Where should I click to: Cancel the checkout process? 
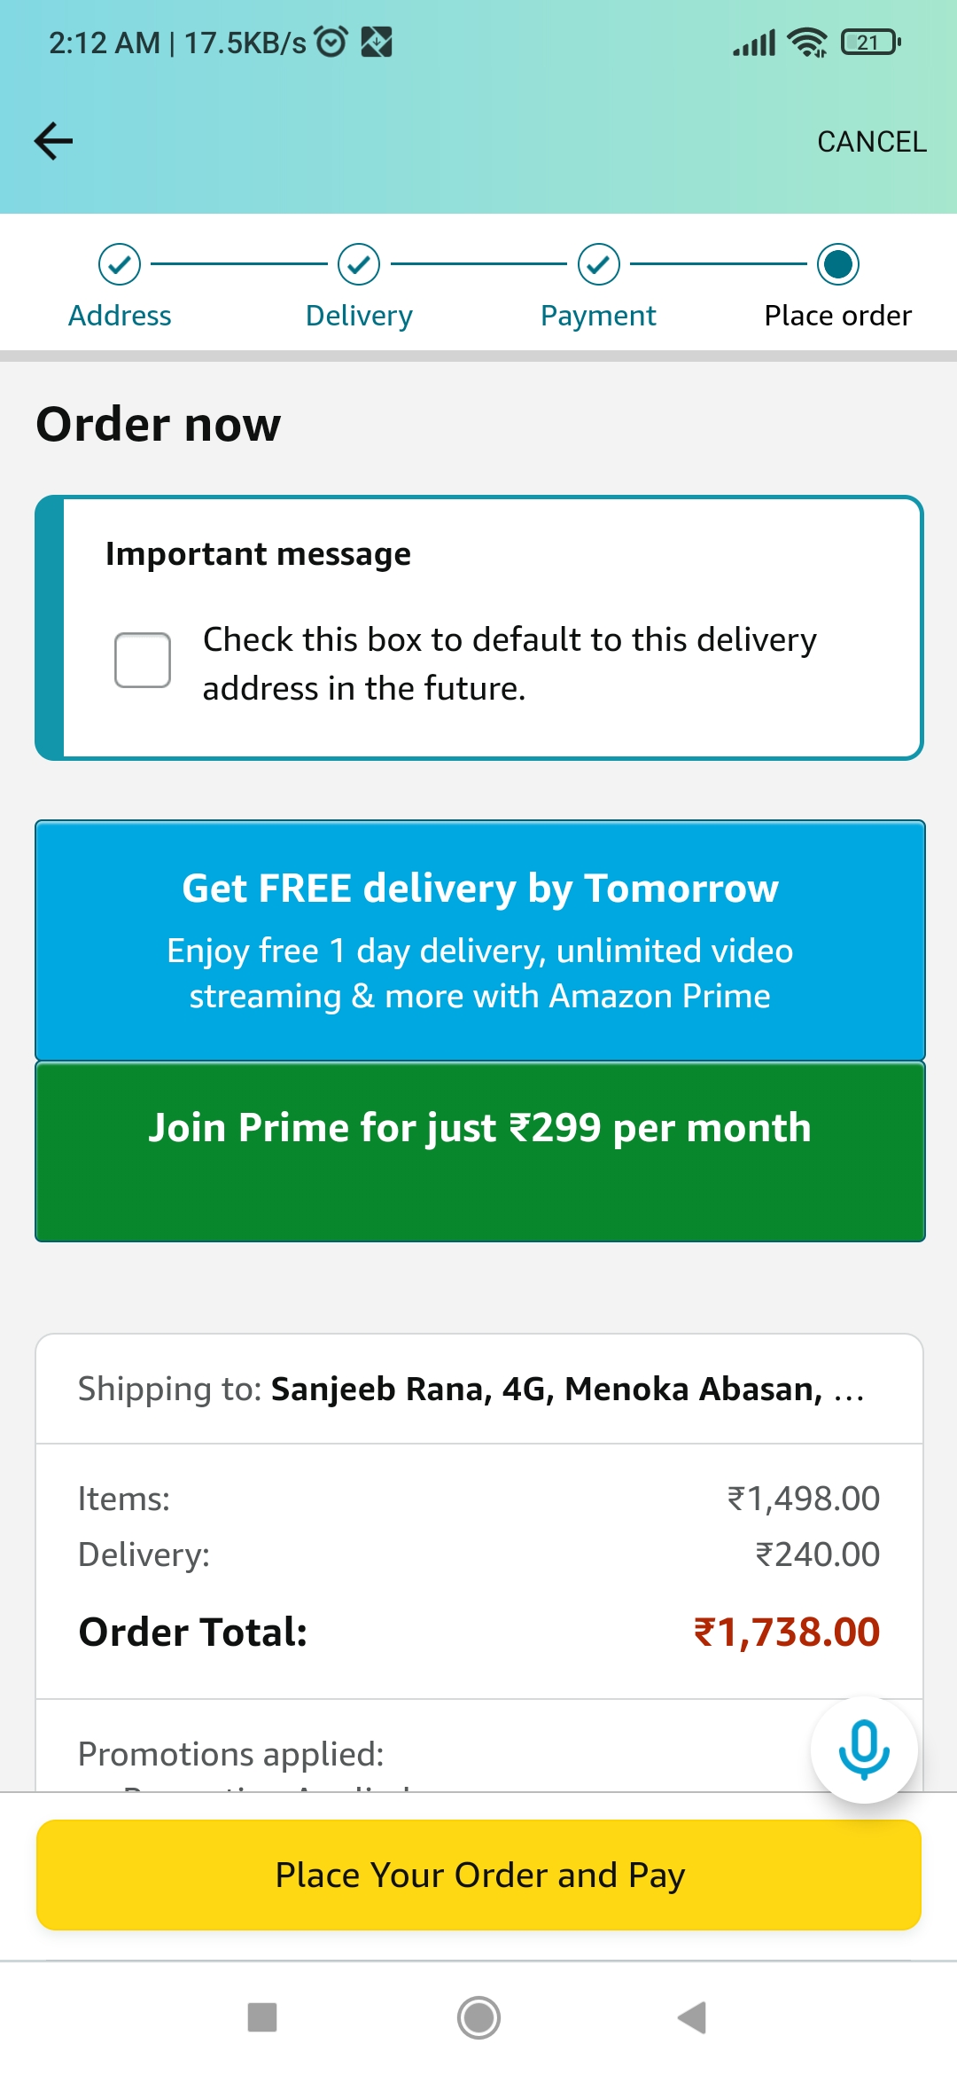coord(871,142)
